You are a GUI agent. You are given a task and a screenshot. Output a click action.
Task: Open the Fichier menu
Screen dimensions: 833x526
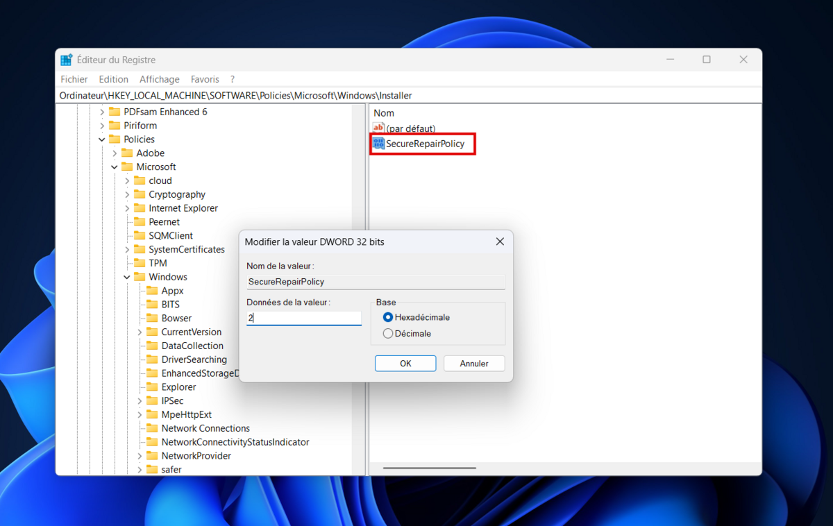(x=74, y=79)
